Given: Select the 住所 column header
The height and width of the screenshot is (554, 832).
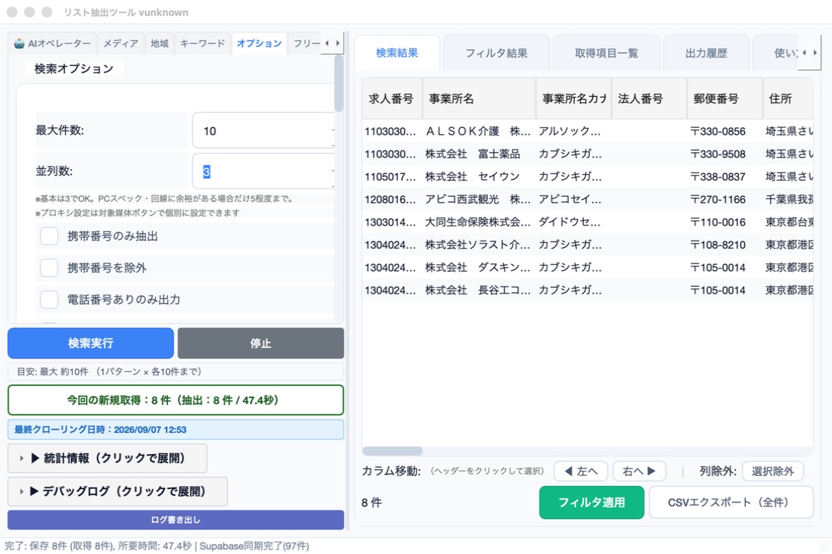Looking at the screenshot, I should (788, 99).
